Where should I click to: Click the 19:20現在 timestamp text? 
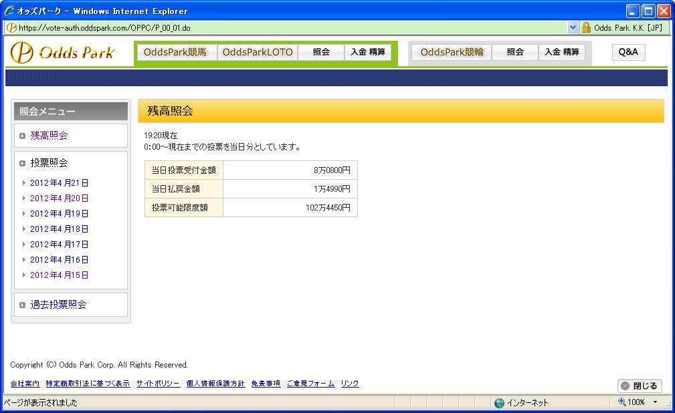pos(161,136)
